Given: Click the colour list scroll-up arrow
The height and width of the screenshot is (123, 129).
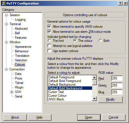Looking at the screenshot, I should click(x=94, y=77).
